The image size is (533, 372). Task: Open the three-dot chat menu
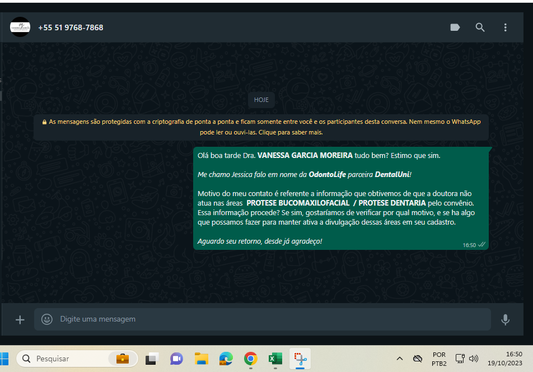506,27
